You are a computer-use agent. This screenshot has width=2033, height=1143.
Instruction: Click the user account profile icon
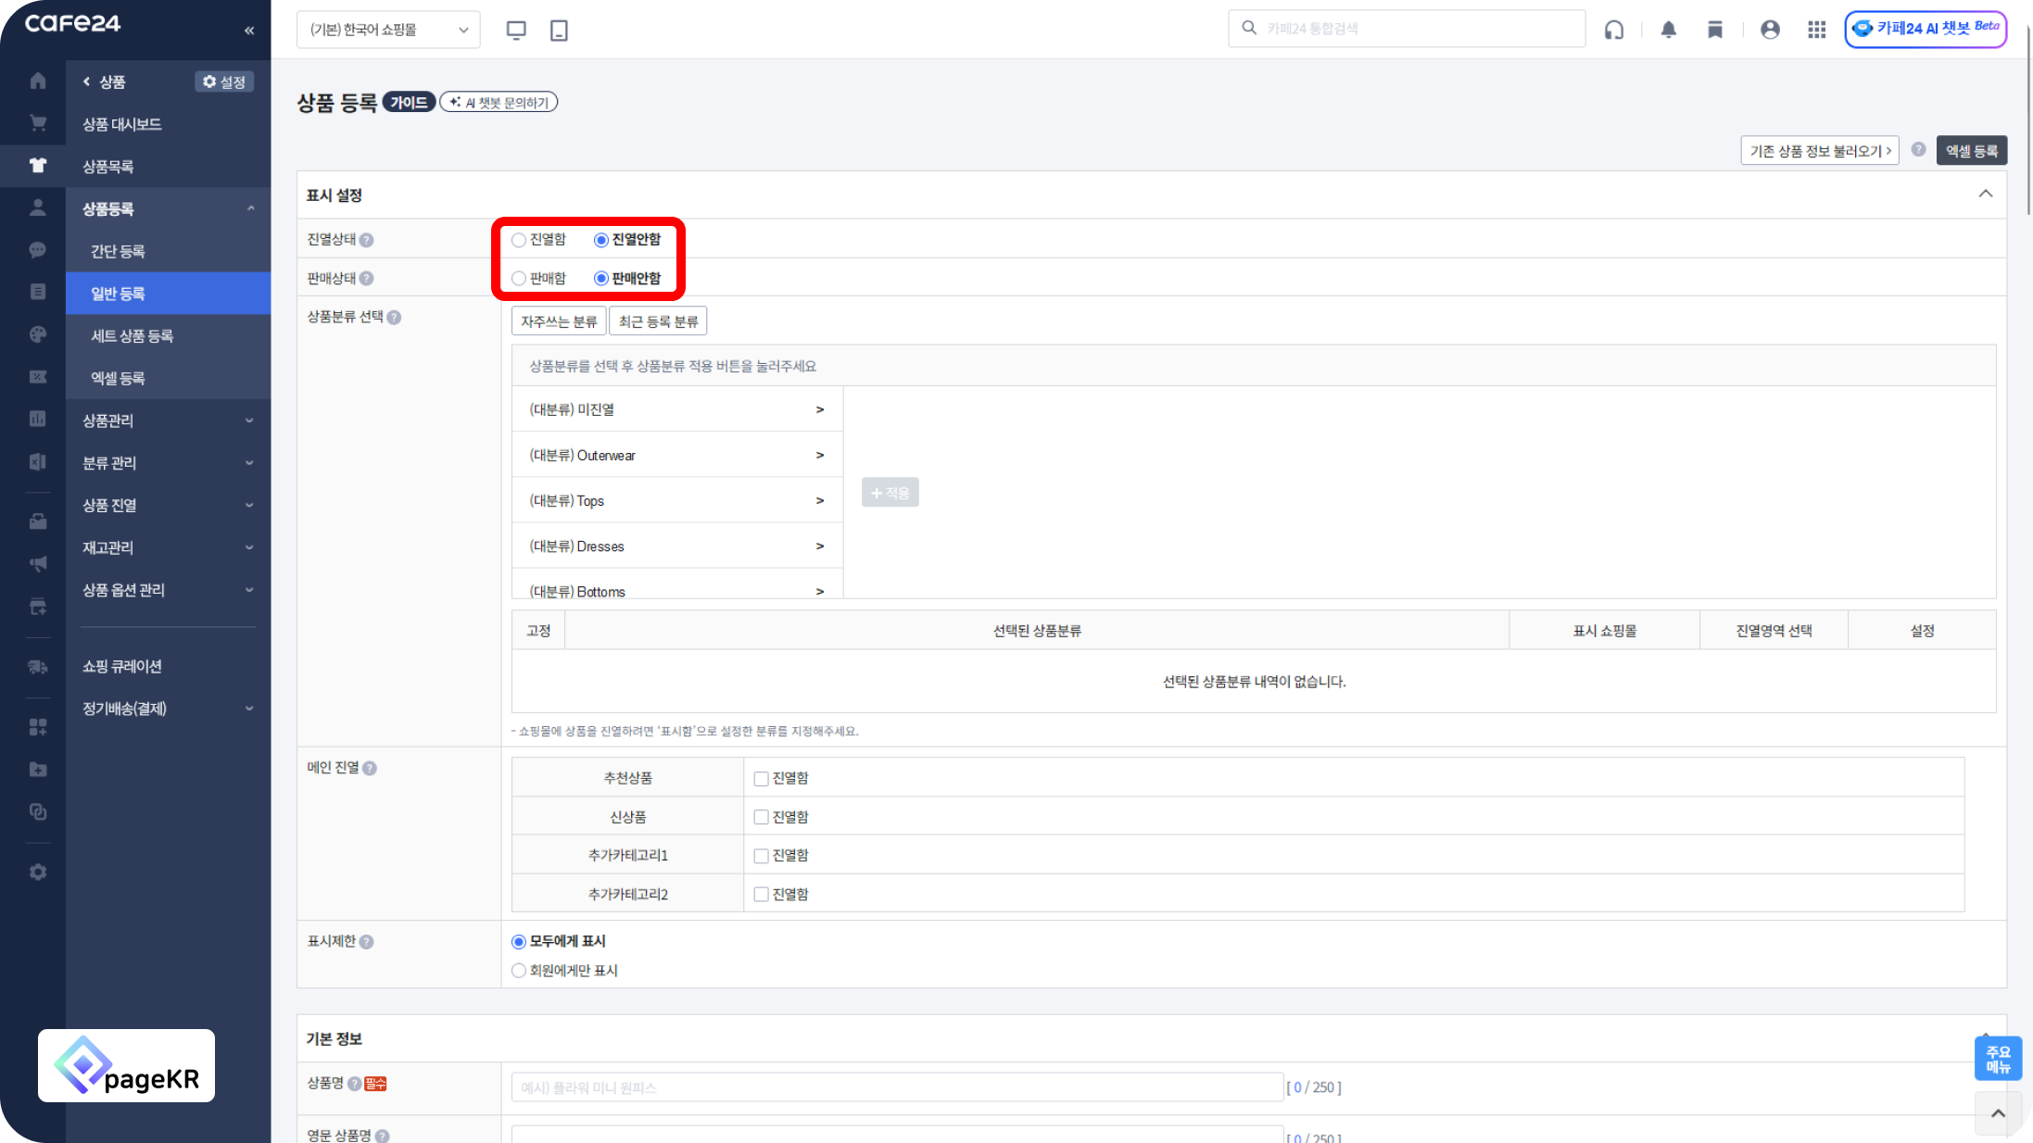point(1769,30)
